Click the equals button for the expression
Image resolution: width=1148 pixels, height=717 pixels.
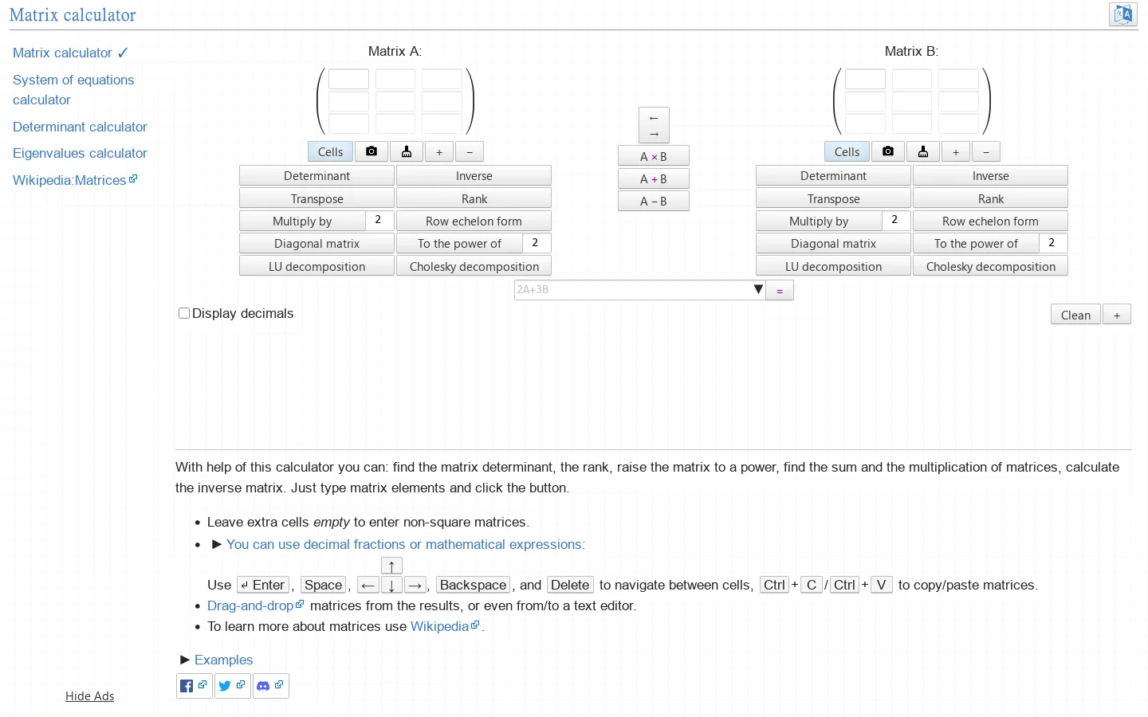(x=780, y=290)
